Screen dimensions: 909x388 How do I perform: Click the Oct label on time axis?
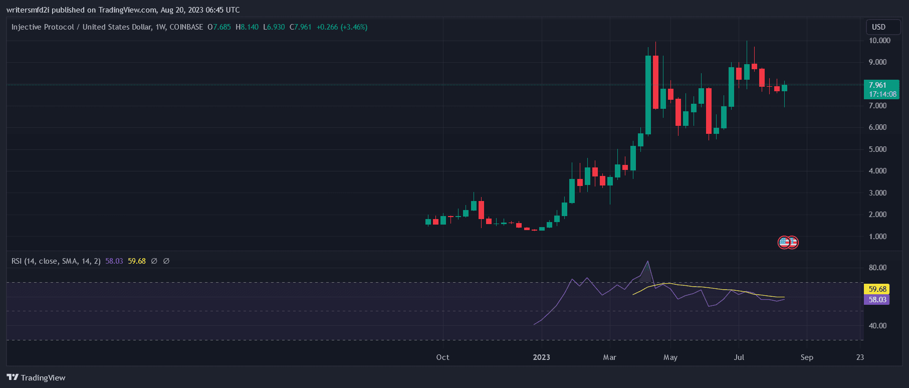442,357
